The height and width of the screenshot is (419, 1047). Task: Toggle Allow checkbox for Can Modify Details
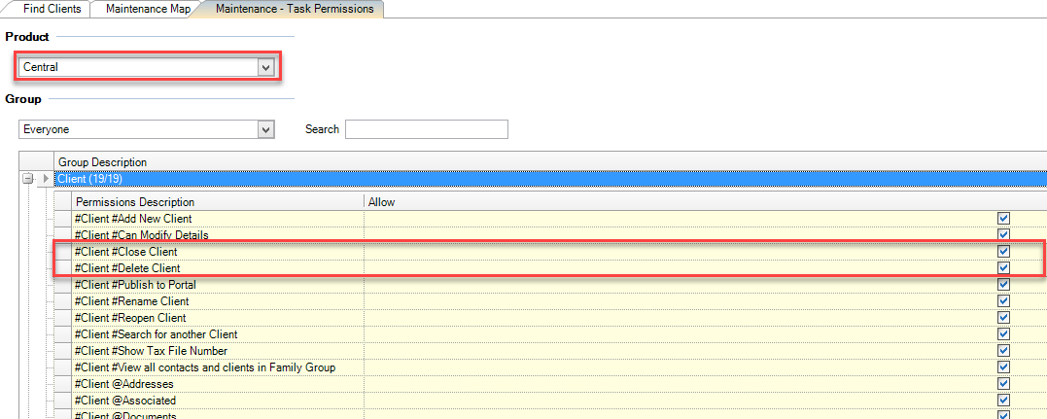click(1004, 235)
